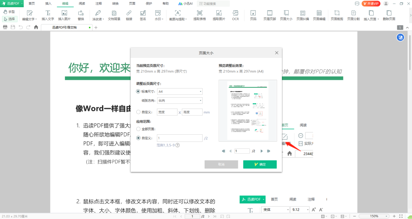412x219 pixels.
Task: Select 全部页面 all pages radio button
Action: [x=138, y=129]
